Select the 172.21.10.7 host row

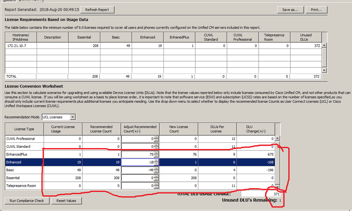(163, 46)
